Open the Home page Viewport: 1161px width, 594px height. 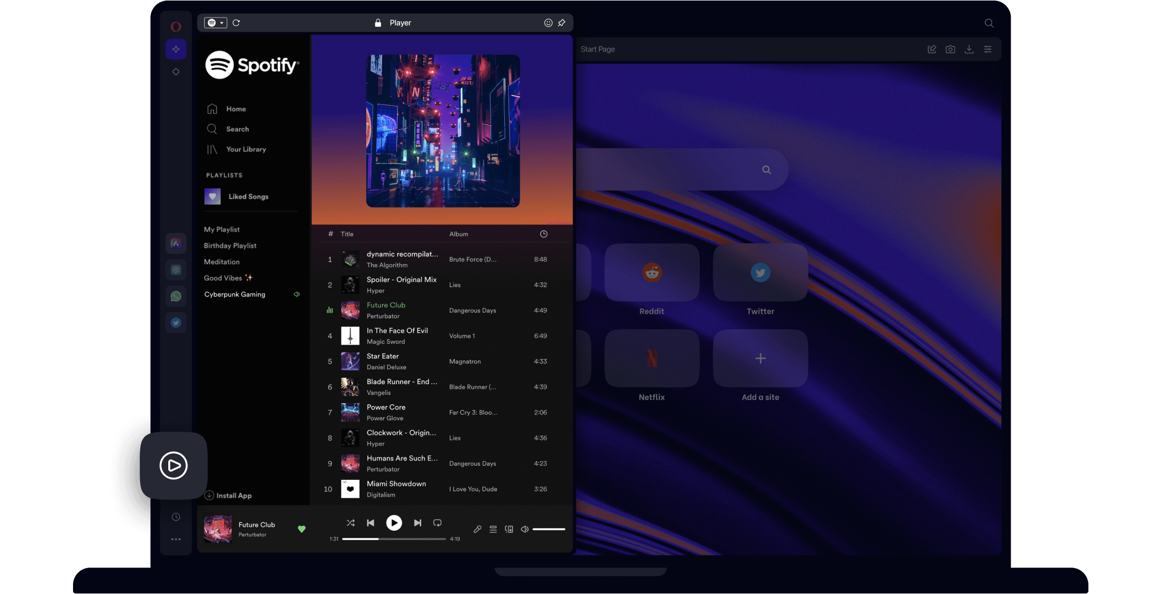(236, 108)
